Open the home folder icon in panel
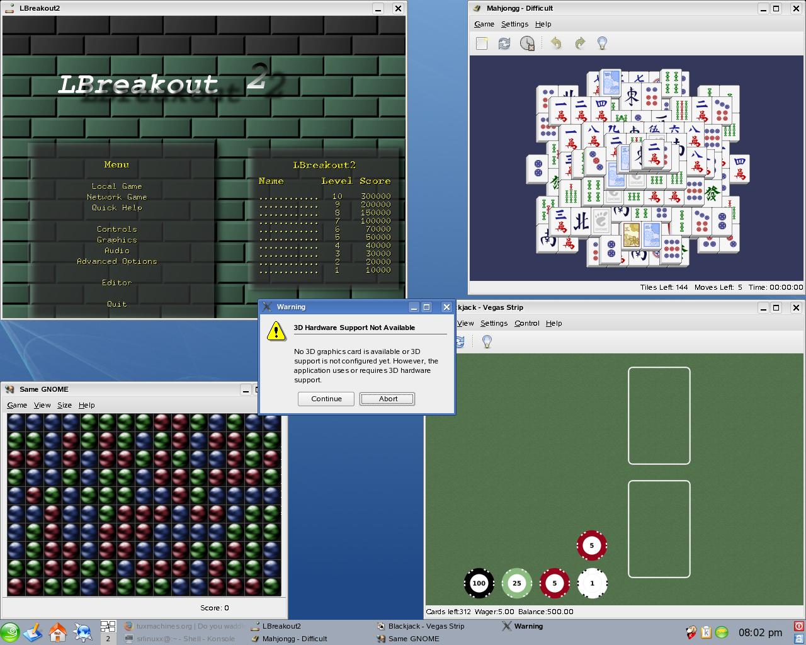This screenshot has height=645, width=806. (58, 632)
